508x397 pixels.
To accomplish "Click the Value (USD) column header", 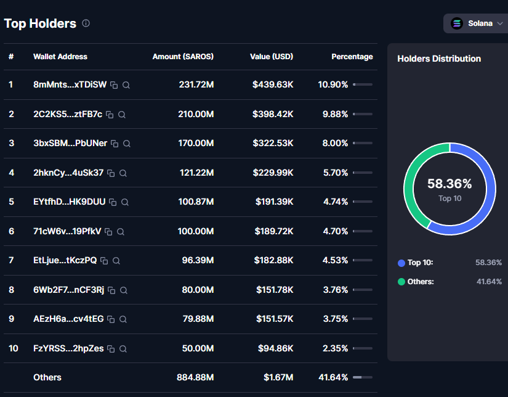I will [272, 57].
